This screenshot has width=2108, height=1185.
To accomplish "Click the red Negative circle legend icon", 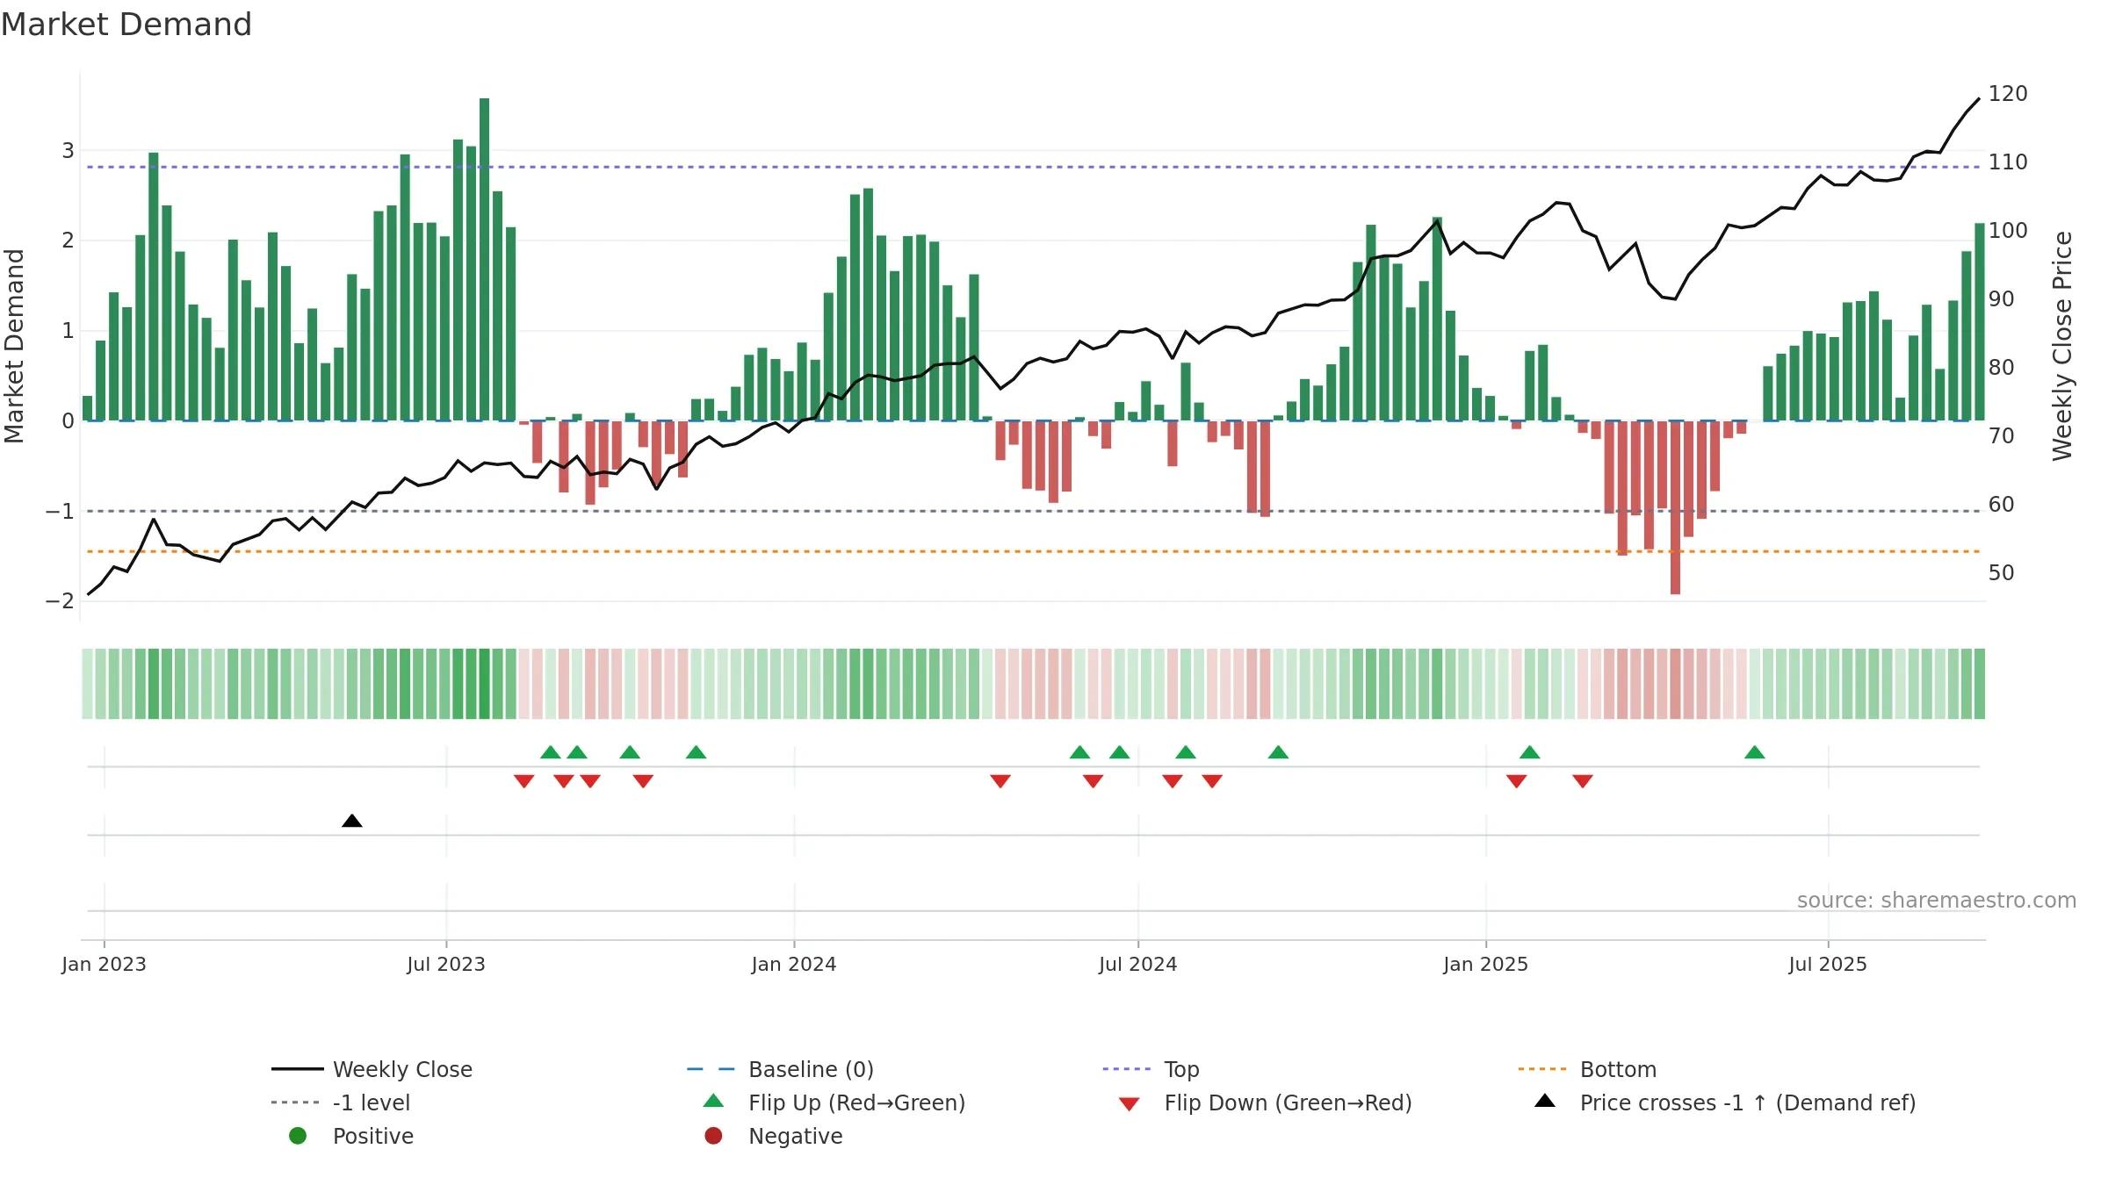I will click(713, 1136).
